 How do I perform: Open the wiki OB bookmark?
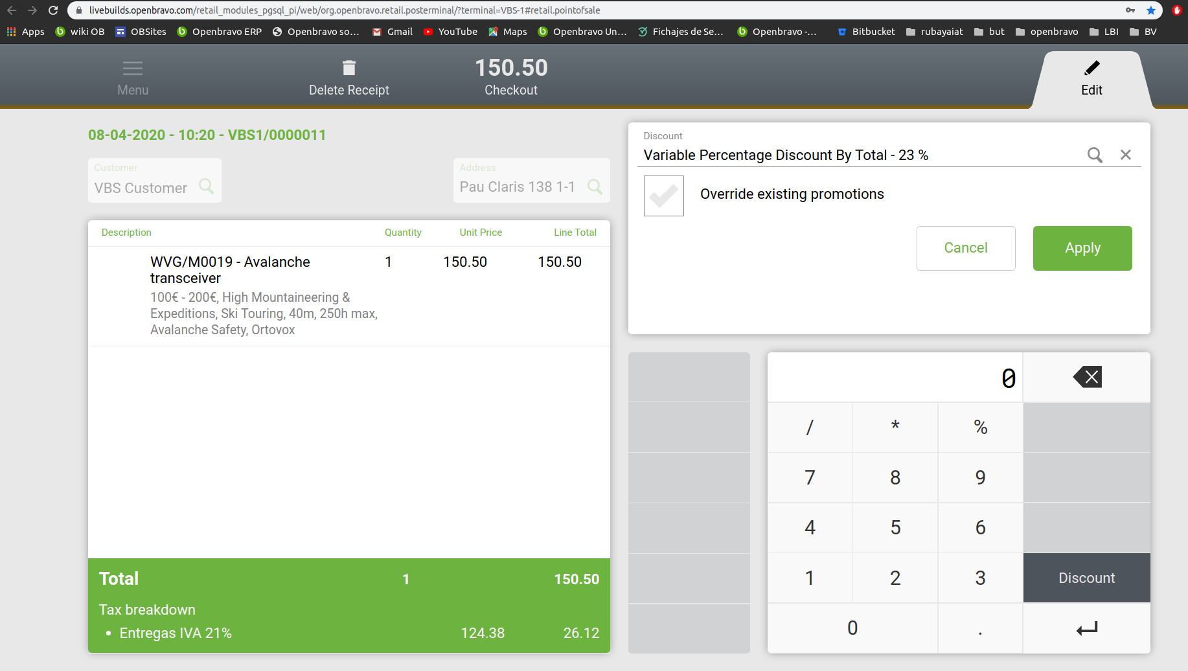click(x=80, y=32)
